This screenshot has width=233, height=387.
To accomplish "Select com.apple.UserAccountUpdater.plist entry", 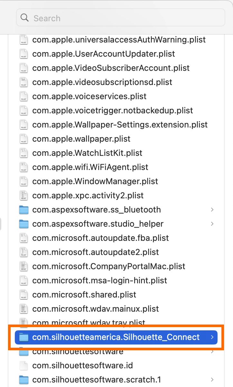I will tap(104, 54).
